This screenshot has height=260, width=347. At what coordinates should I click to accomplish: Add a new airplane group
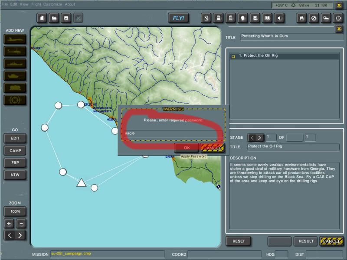tap(15, 39)
